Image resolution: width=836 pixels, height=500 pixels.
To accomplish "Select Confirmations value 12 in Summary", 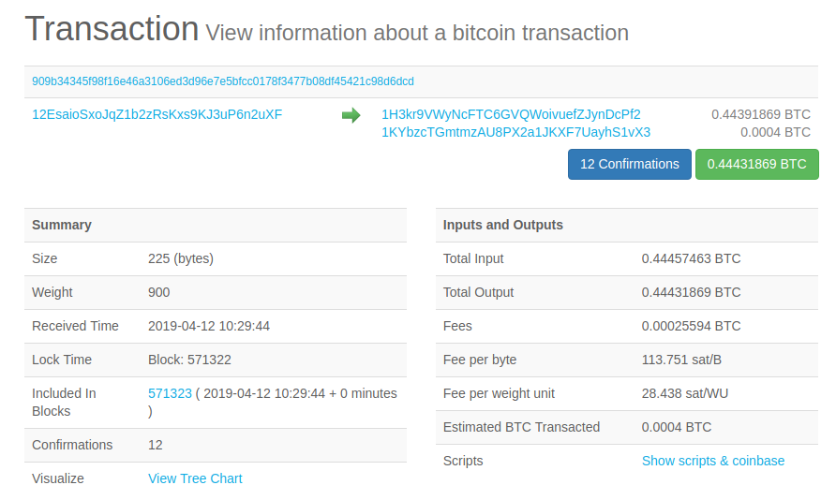I will 156,445.
